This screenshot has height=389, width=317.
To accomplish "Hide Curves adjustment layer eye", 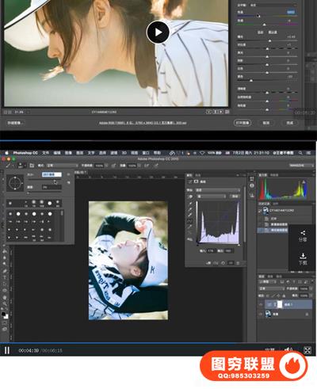I will tap(261, 304).
